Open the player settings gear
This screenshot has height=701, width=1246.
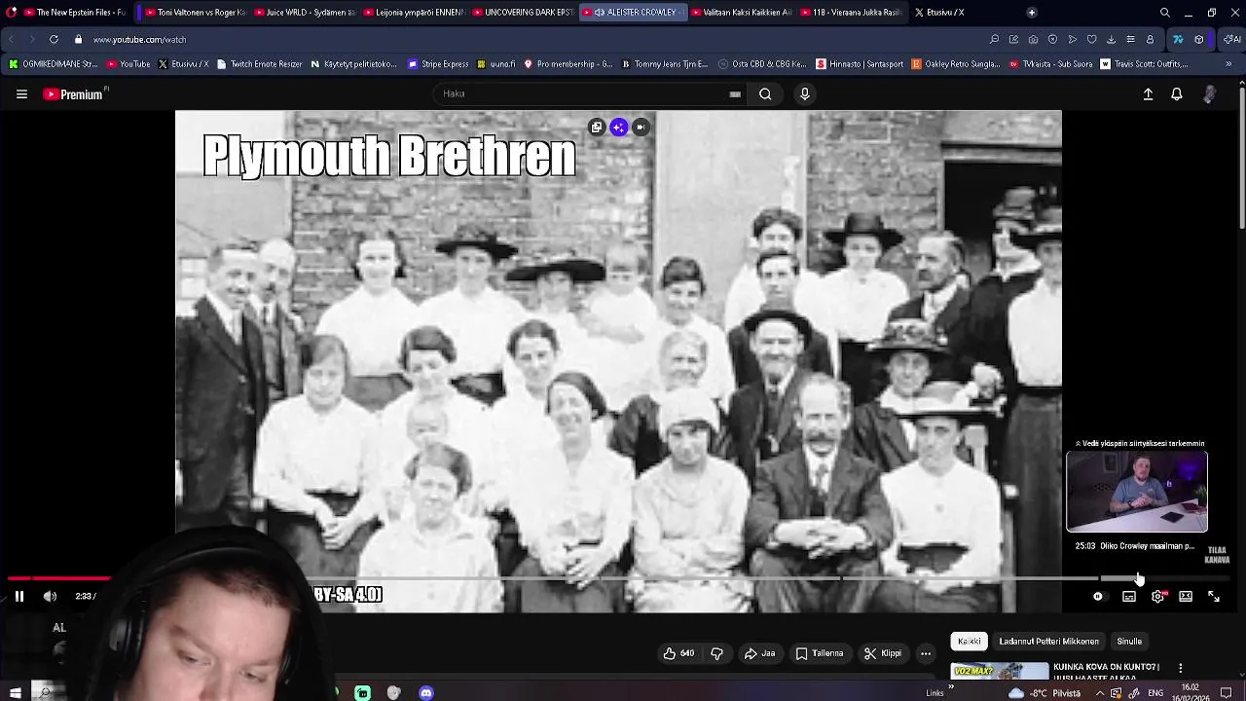[x=1157, y=596]
